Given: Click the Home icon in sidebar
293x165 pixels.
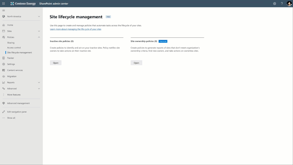Looking at the screenshot, I should pos(4,25).
